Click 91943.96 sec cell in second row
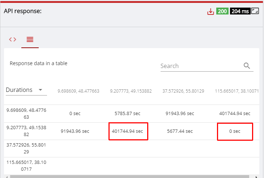Screen dimensions: 264x178 click(x=75, y=131)
